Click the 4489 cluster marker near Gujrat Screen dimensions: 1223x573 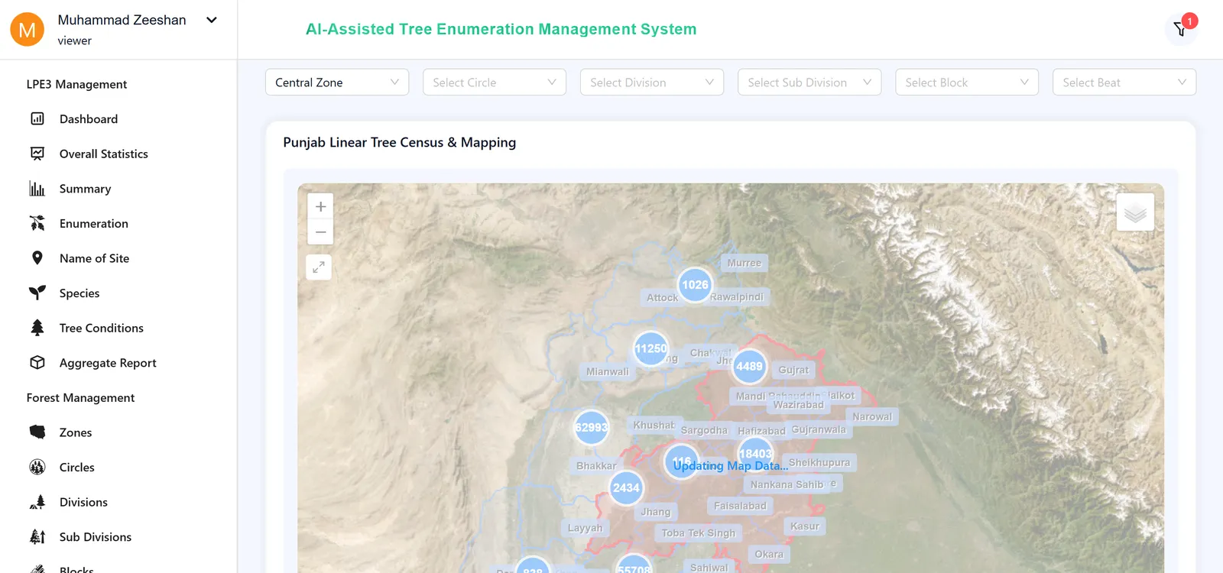coord(749,367)
